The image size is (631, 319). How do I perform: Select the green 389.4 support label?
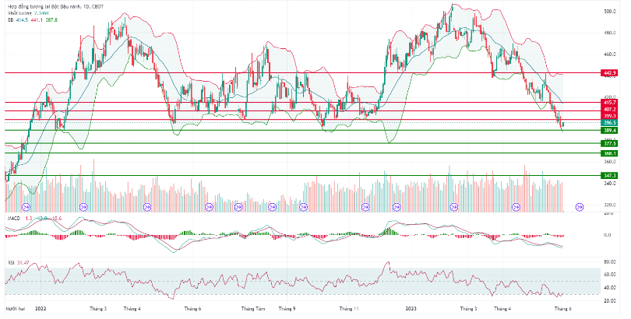coord(609,131)
